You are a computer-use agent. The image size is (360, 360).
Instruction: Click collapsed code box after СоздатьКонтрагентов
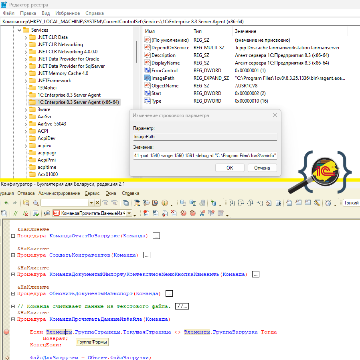pyautogui.click(x=147, y=255)
